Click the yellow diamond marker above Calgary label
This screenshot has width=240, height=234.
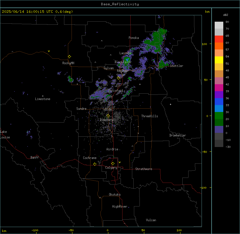(113, 164)
